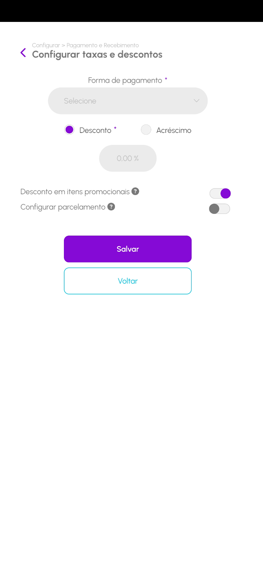The width and height of the screenshot is (263, 584).
Task: Select the Desconto radio circle
Action: click(69, 130)
